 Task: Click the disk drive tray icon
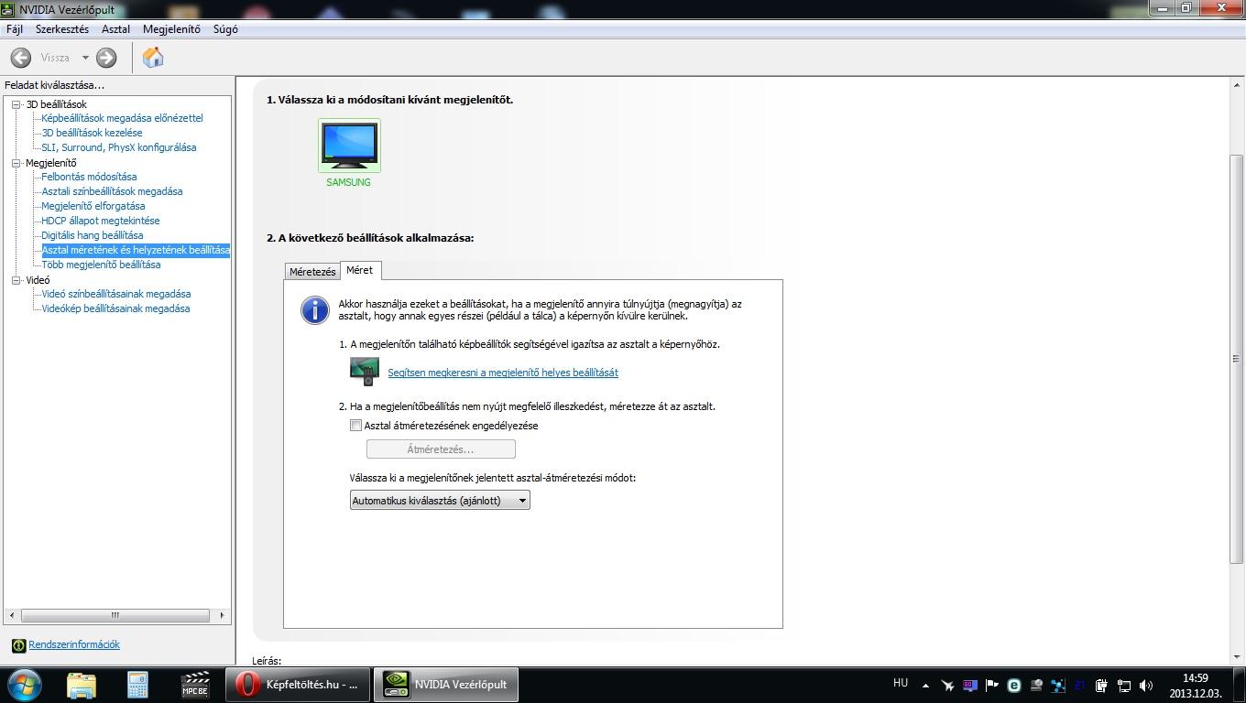pyautogui.click(x=1036, y=685)
